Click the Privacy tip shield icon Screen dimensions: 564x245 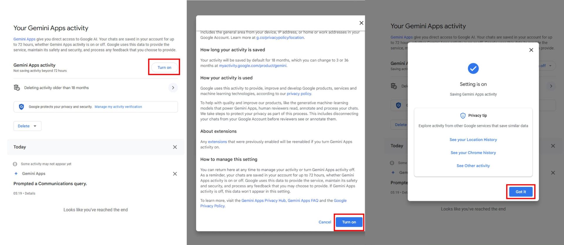tap(463, 116)
